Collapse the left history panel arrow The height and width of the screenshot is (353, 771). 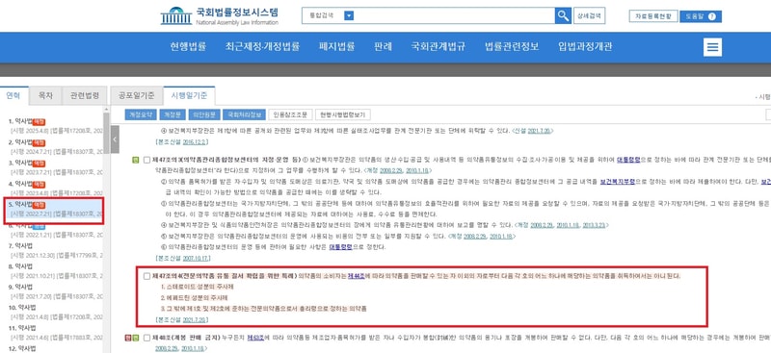(115, 139)
